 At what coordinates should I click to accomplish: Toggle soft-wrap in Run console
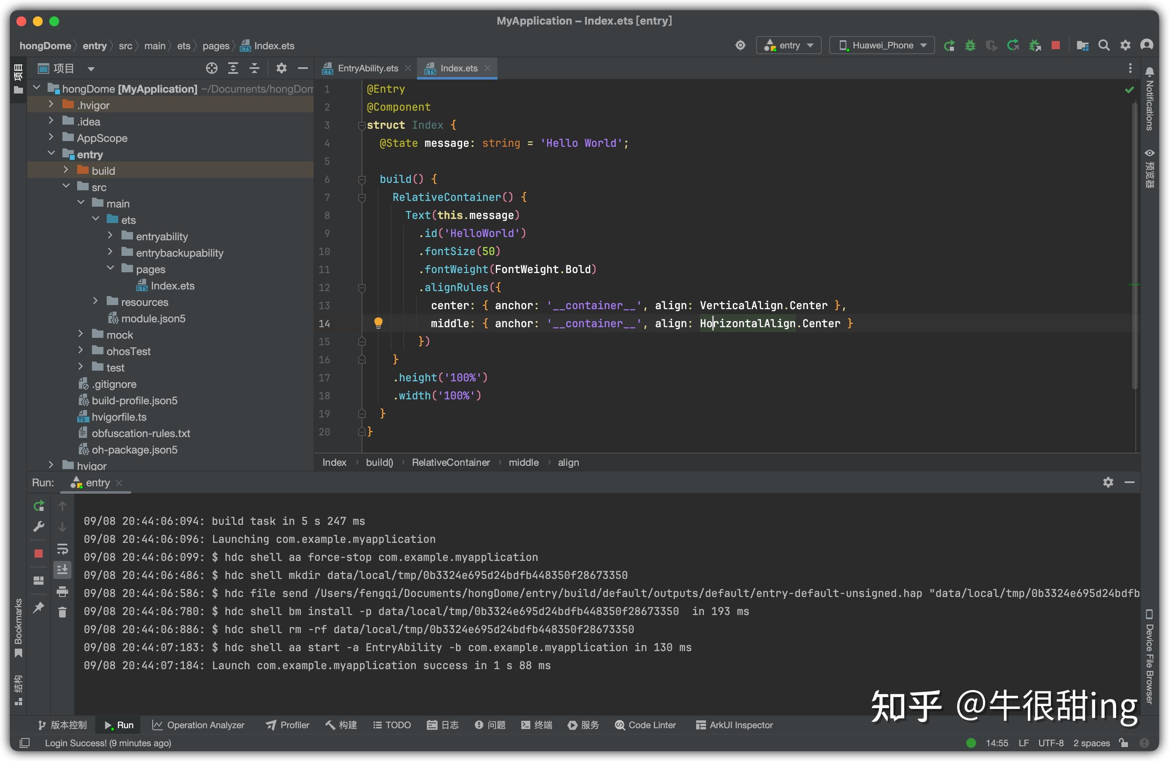click(x=62, y=548)
